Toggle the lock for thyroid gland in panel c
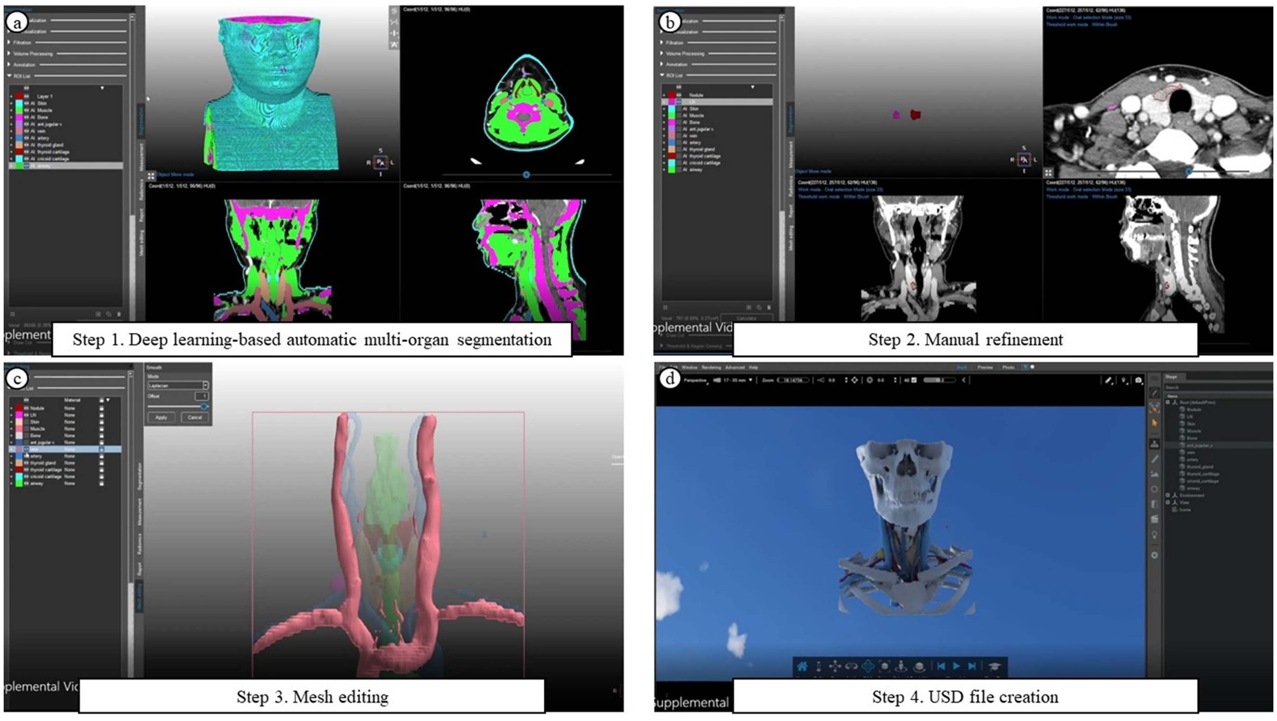This screenshot has width=1277, height=721. [x=102, y=463]
